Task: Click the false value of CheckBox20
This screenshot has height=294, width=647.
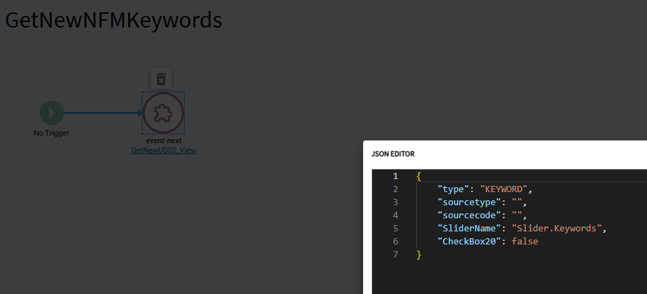Action: pos(525,242)
